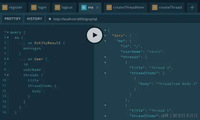Collapse the root response object arrow

tap(105, 30)
